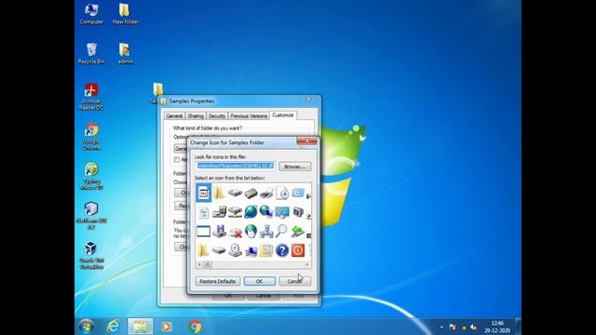Pick the drive with red X icon
The image size is (596, 335).
pyautogui.click(x=235, y=232)
